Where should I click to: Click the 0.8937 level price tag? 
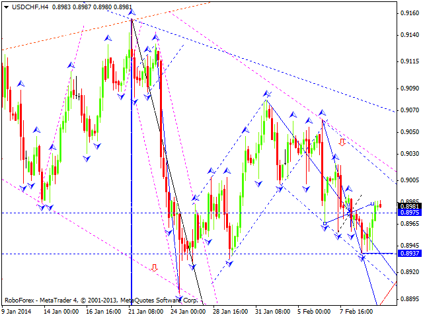click(408, 254)
